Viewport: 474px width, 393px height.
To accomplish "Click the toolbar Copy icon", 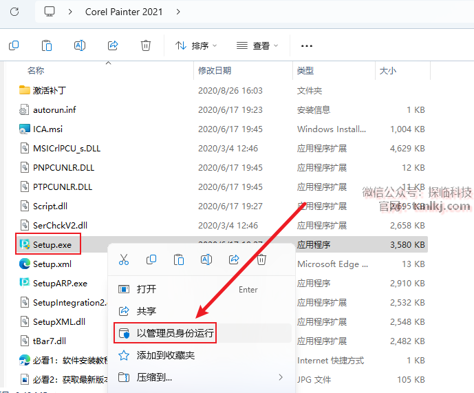I will click(14, 45).
